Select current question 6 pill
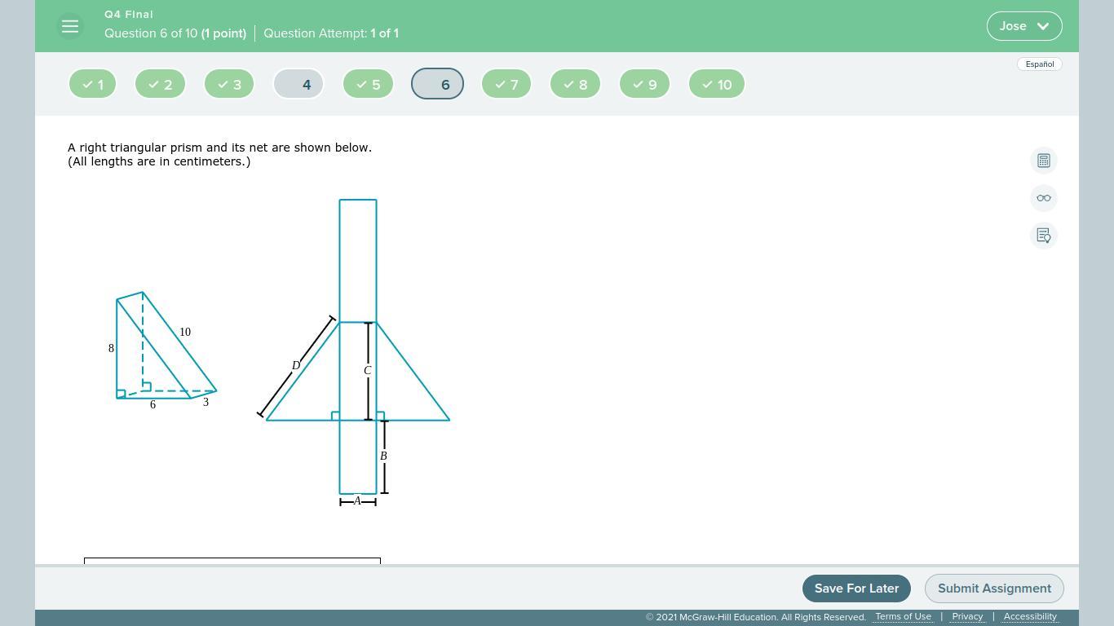 coord(437,84)
